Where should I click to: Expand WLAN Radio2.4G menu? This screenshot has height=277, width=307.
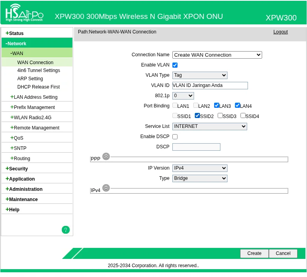(x=37, y=118)
